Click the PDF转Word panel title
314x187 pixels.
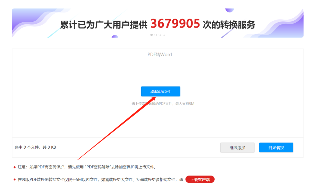pos(160,54)
